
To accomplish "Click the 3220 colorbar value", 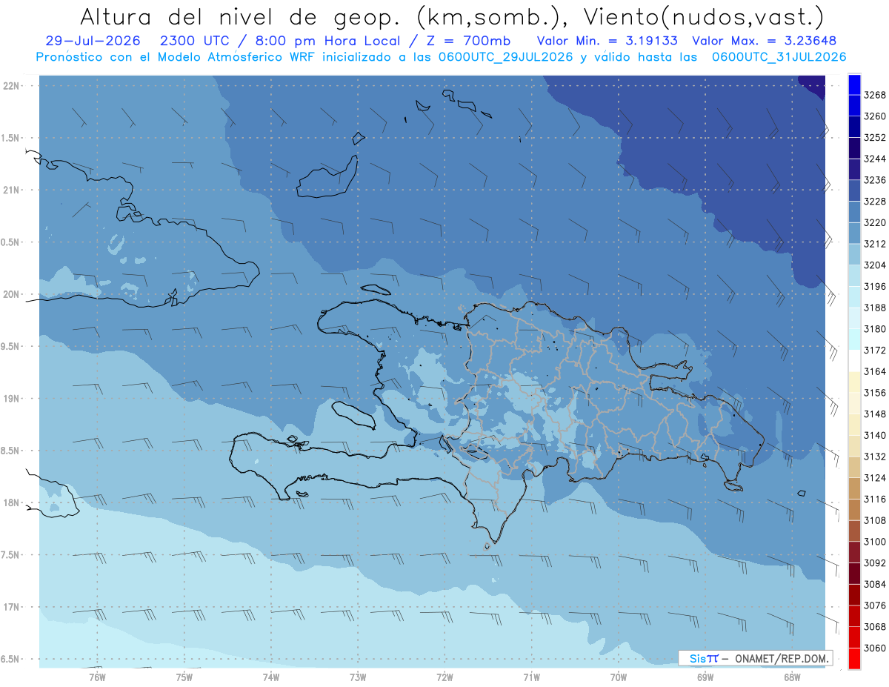I will coord(875,222).
